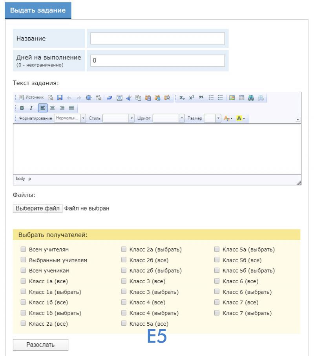Toggle bold text formatting
The image size is (314, 356).
click(22, 108)
